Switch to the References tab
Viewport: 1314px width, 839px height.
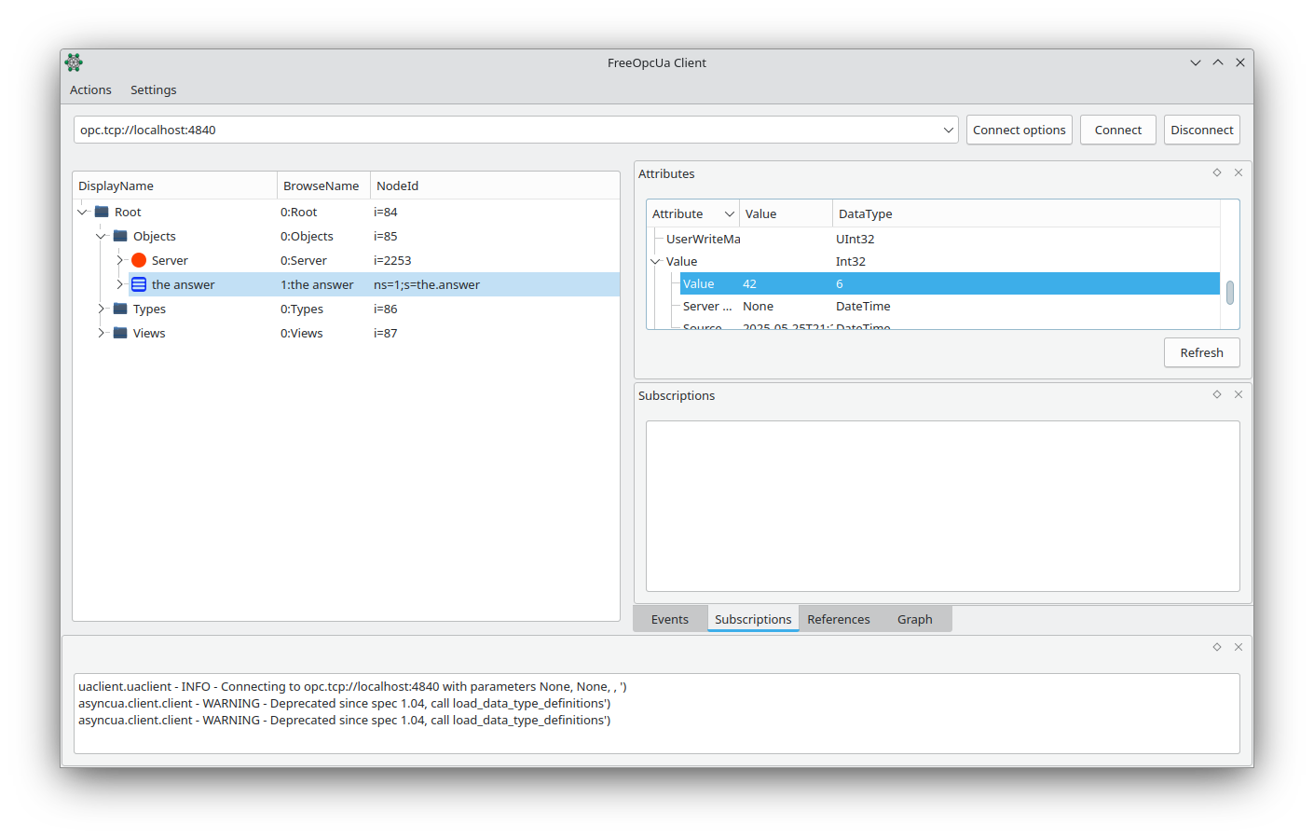coord(839,619)
